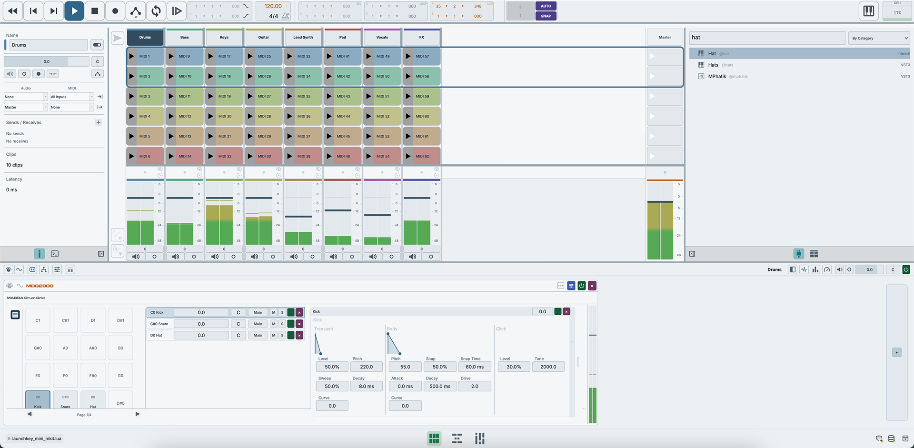Select the C#0 Snare drum pad
The image size is (914, 448).
point(65,400)
